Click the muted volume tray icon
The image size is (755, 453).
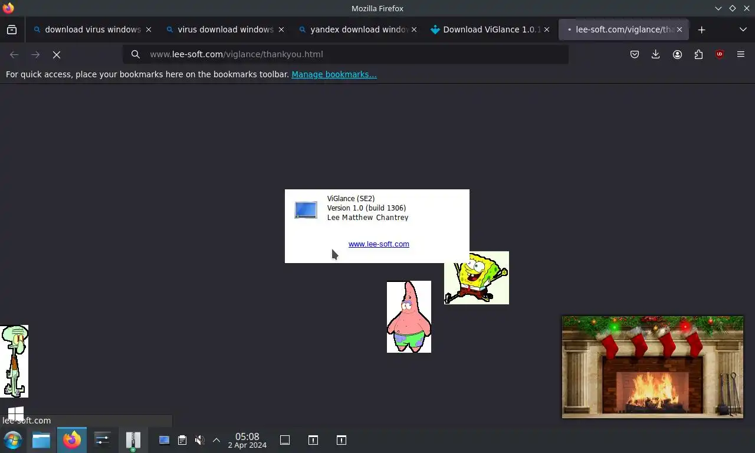pyautogui.click(x=200, y=440)
